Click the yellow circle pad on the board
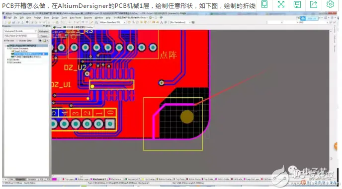 click(187, 117)
